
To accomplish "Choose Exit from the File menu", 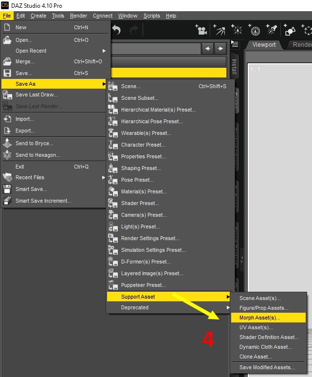I will pyautogui.click(x=54, y=167).
